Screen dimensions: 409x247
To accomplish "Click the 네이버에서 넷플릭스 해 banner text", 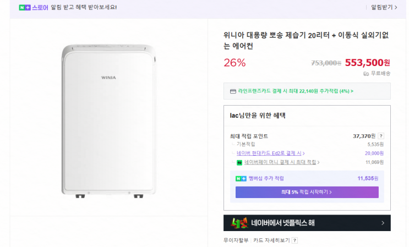I will tap(283, 223).
